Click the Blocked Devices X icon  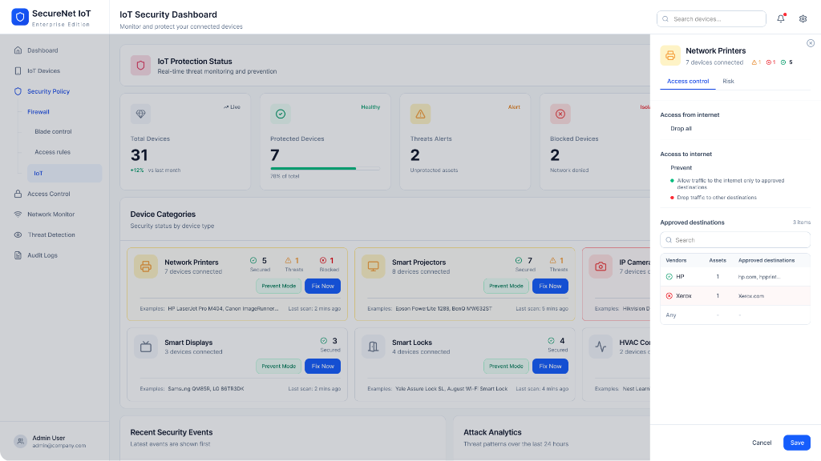point(560,114)
